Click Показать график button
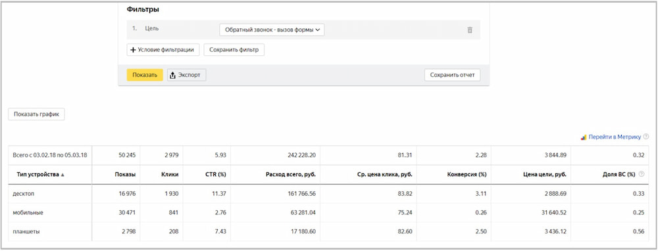This screenshot has height=251, width=658. click(x=36, y=114)
